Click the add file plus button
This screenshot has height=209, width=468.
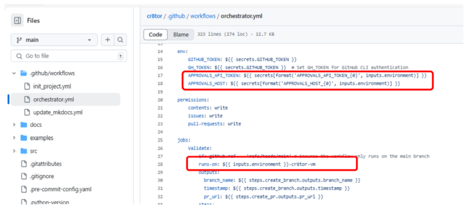tap(108, 40)
